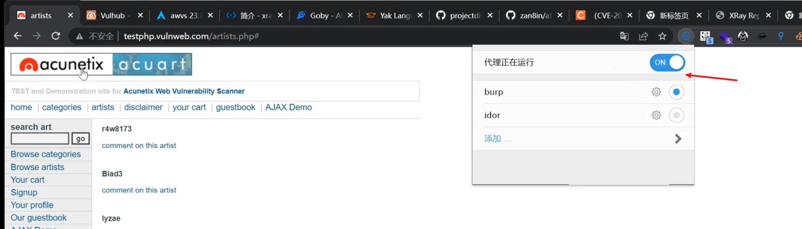
Task: Turn off the proxy ON switch
Action: [x=667, y=62]
